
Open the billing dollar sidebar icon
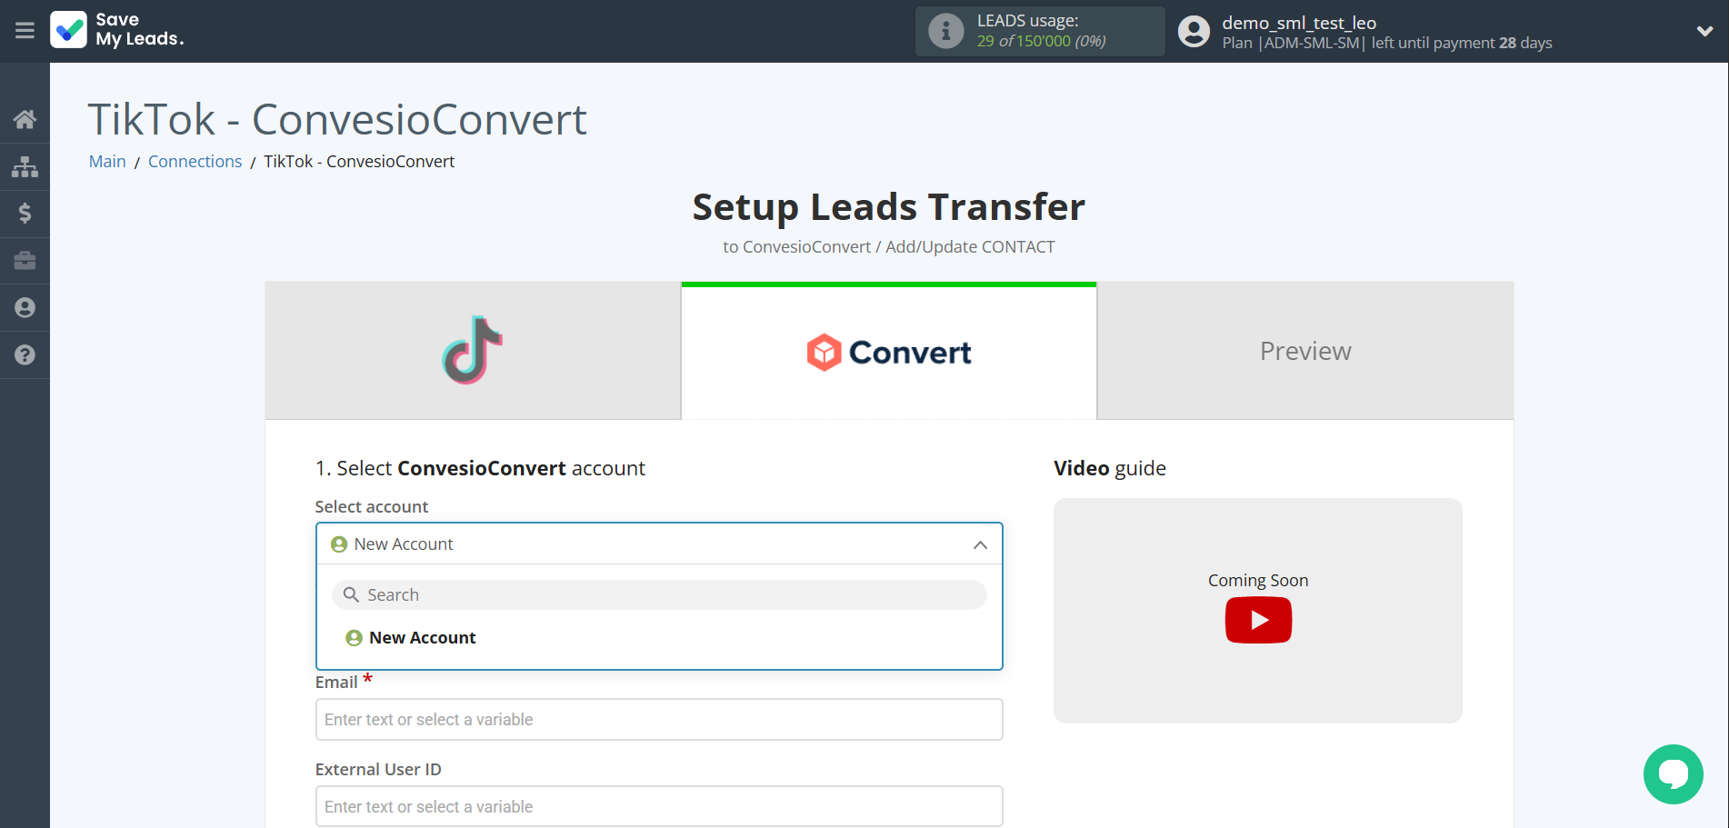pyautogui.click(x=25, y=214)
